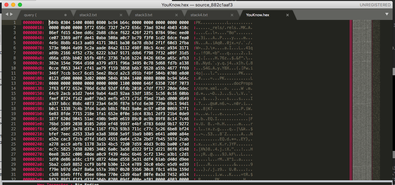
Task: Click the next tab arrow
Action: (12, 15)
